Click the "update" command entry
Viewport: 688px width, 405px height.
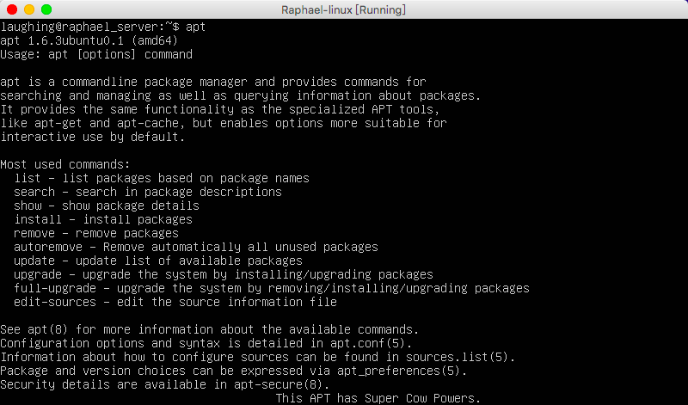(x=34, y=261)
